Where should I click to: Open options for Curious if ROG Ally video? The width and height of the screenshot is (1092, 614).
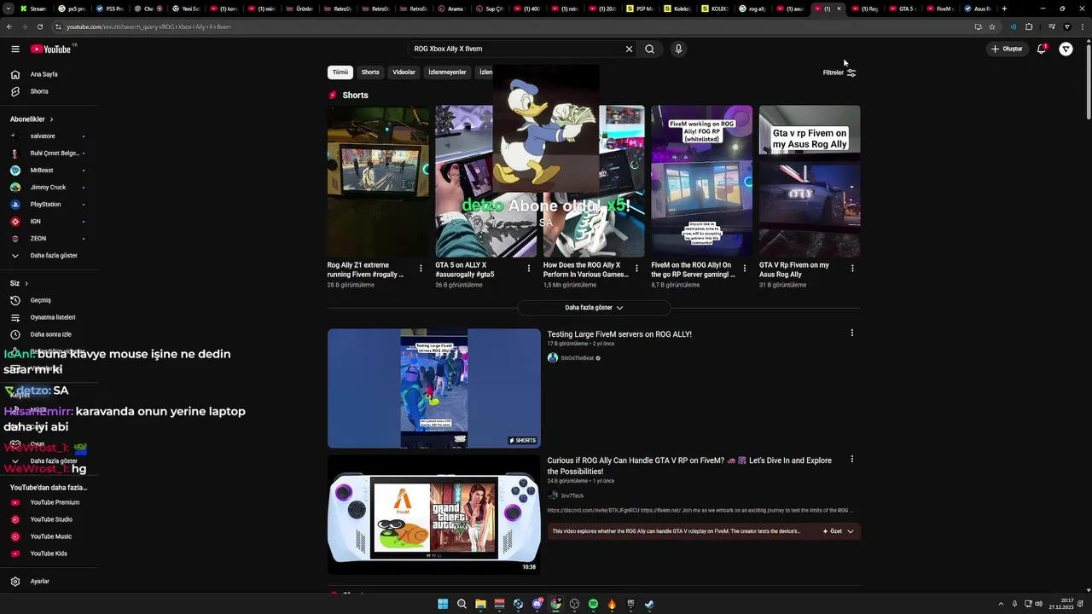tap(851, 460)
